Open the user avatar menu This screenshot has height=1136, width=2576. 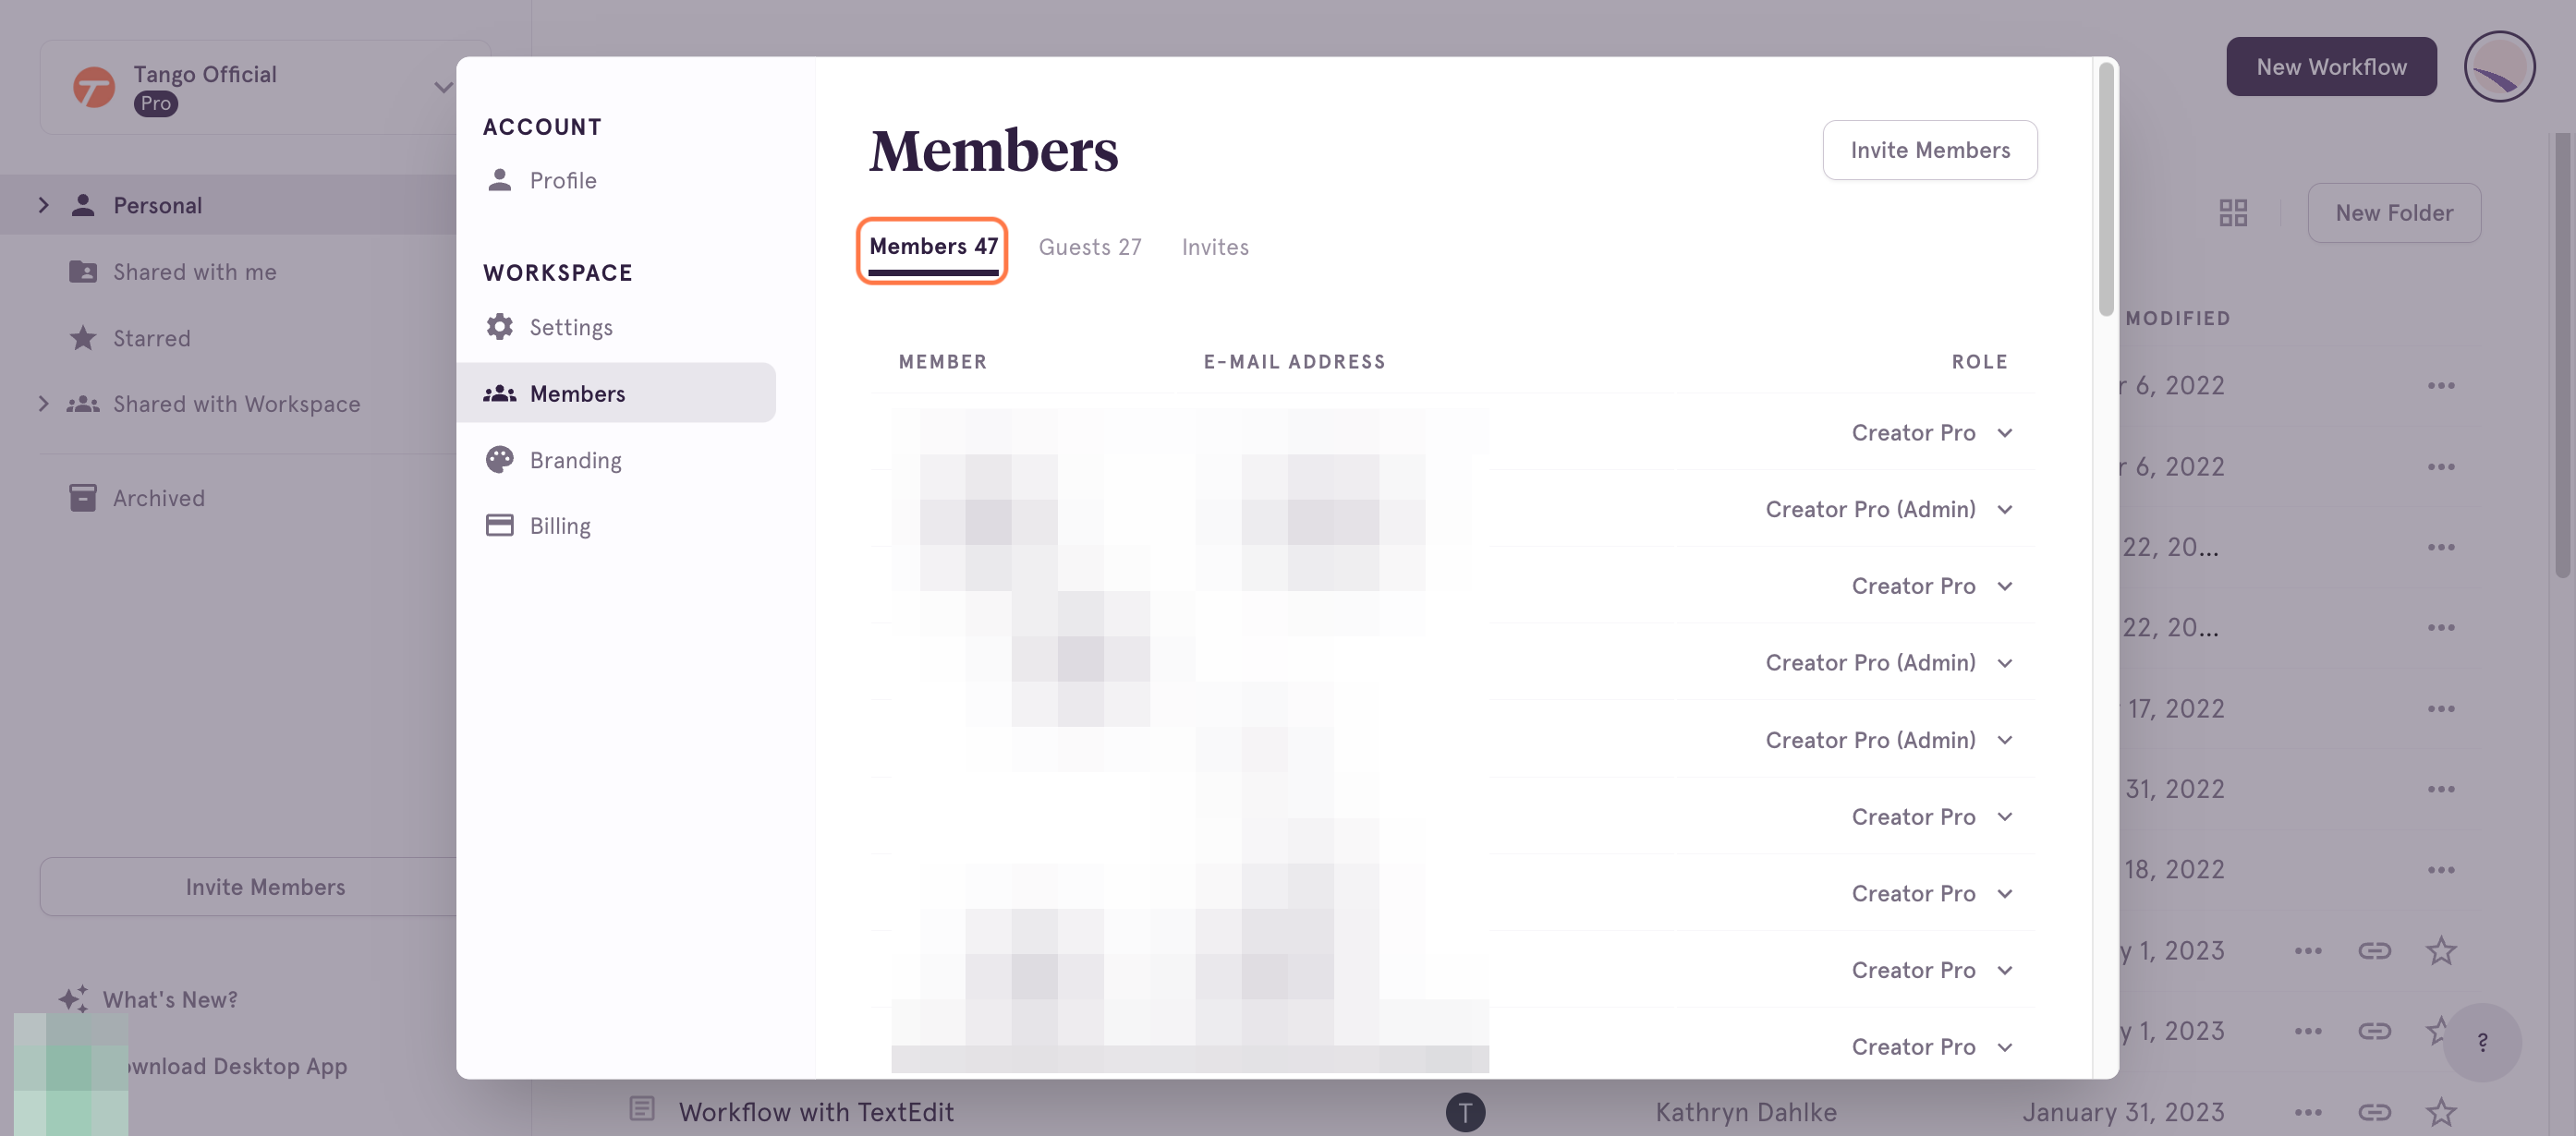(2498, 67)
